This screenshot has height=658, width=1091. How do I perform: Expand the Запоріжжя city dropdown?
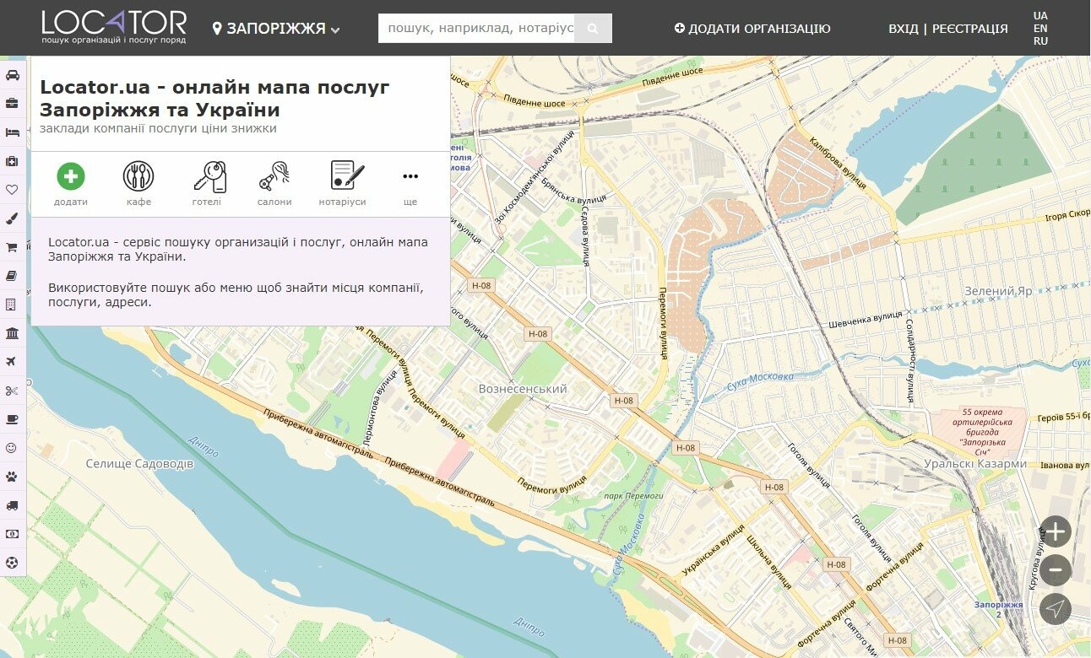[276, 29]
